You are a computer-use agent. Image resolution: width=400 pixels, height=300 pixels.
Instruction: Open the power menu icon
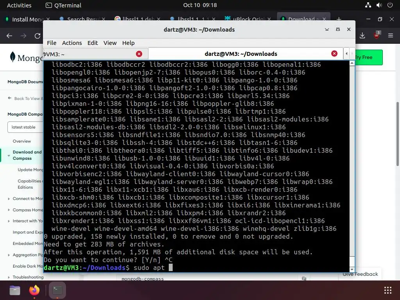pos(390,5)
